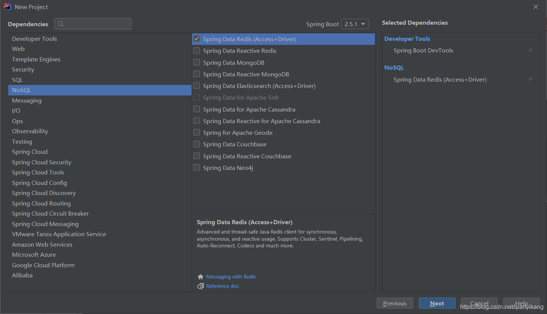Image resolution: width=547 pixels, height=314 pixels.
Task: Select I/O category
Action: 100,111
